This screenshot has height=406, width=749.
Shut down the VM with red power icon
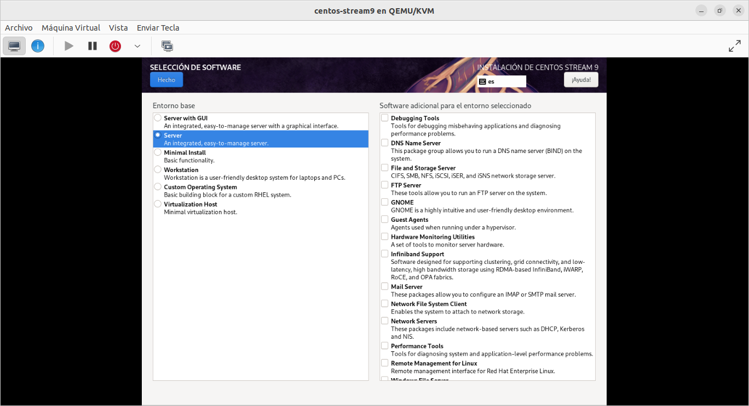pos(115,46)
